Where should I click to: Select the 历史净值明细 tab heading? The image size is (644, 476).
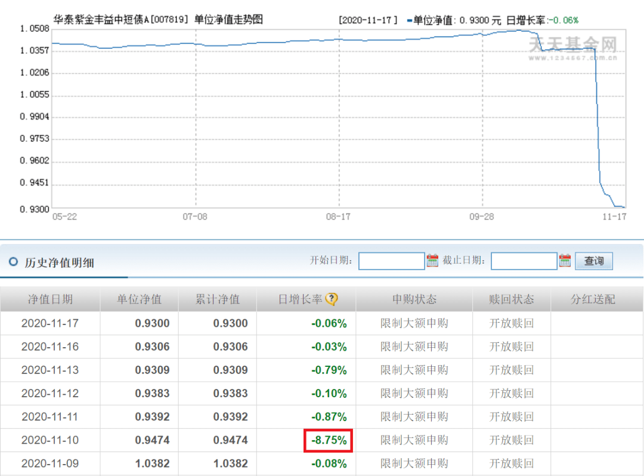[x=60, y=262]
